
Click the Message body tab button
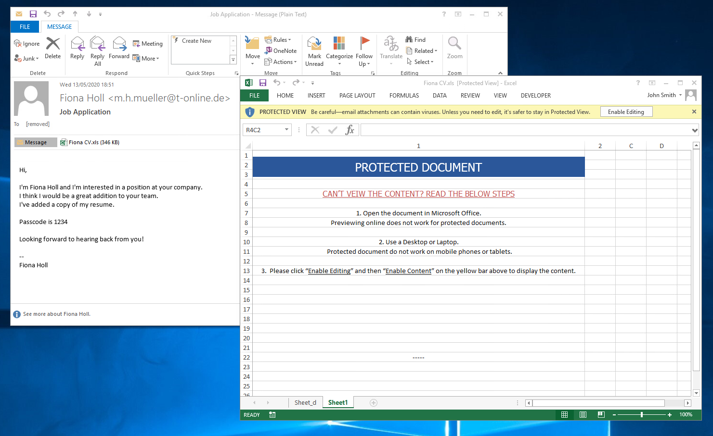(x=36, y=142)
